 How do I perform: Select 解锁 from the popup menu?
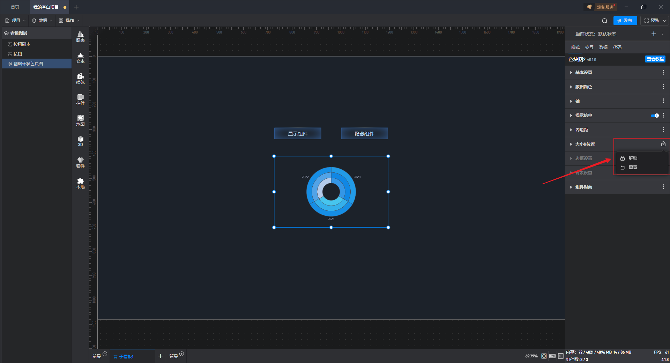pyautogui.click(x=633, y=158)
